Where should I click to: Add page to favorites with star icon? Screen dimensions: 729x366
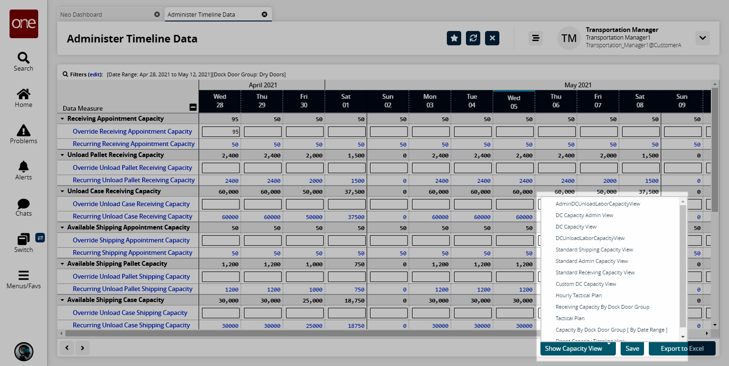(454, 38)
